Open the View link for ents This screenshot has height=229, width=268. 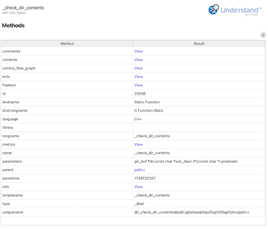point(138,77)
